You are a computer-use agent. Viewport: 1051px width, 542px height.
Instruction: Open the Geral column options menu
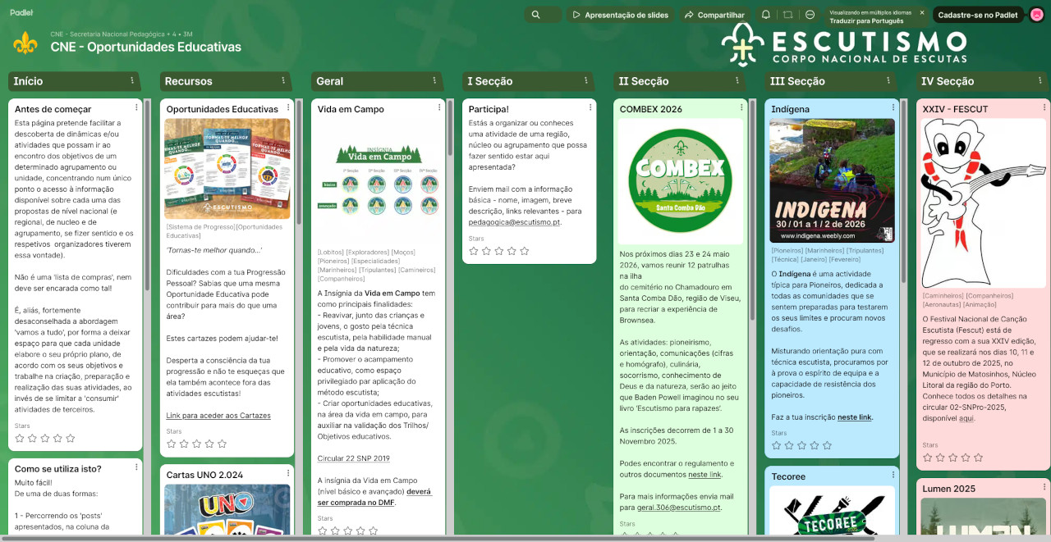tap(434, 80)
